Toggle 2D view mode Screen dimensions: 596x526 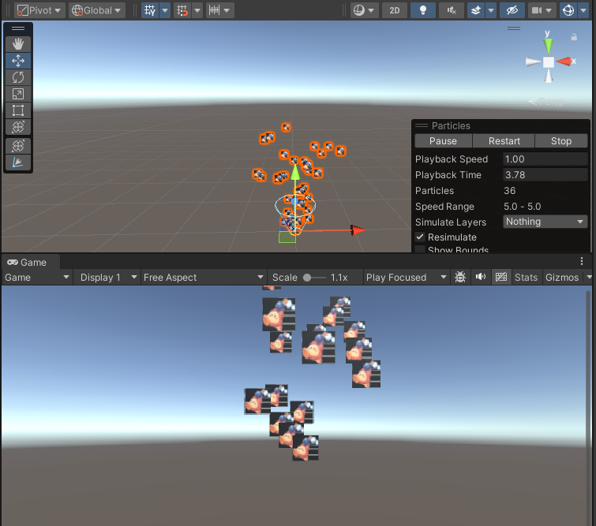[395, 10]
